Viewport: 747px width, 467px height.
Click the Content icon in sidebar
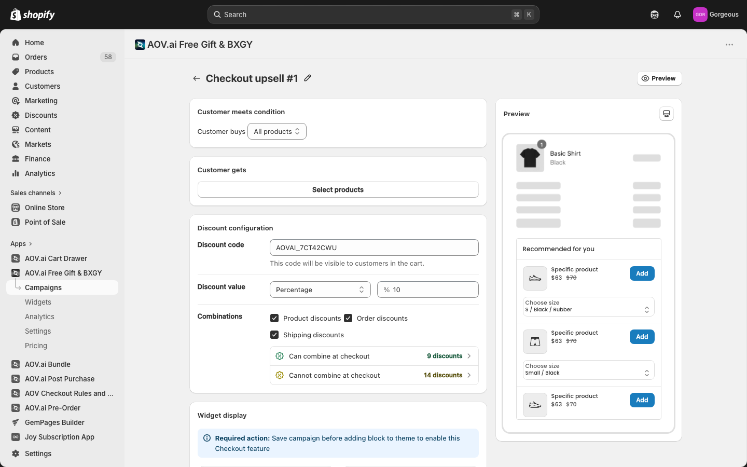coord(16,130)
